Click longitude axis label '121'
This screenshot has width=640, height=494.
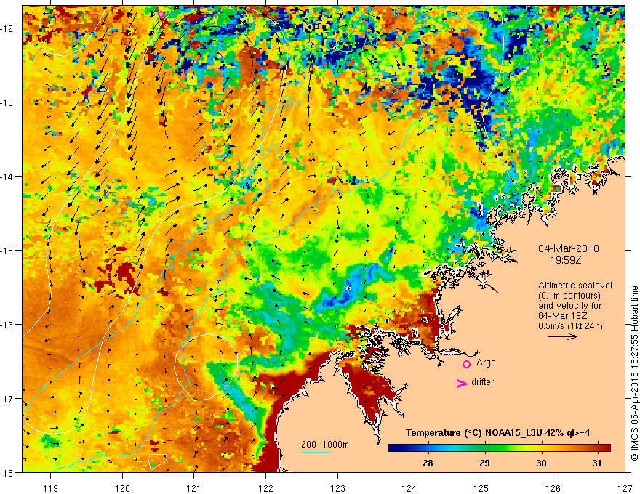point(194,488)
